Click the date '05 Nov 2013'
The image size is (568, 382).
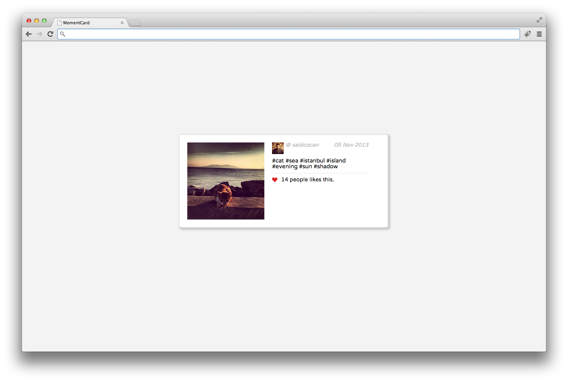coord(351,145)
